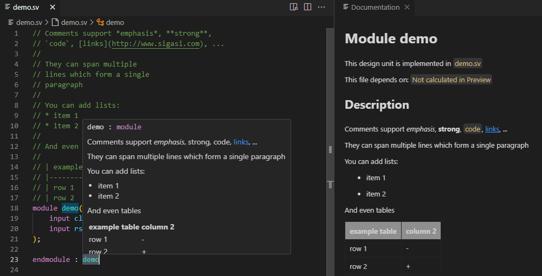Select the demo.sv editor tab

coord(26,7)
